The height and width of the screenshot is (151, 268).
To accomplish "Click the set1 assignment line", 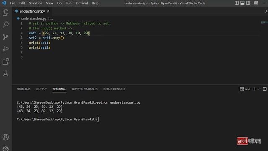I will (x=59, y=33).
